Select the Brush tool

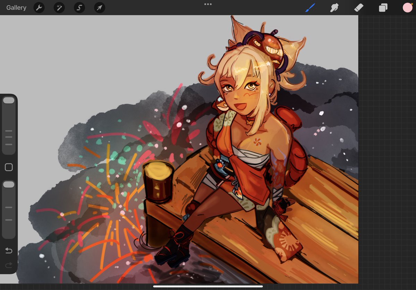coord(310,8)
